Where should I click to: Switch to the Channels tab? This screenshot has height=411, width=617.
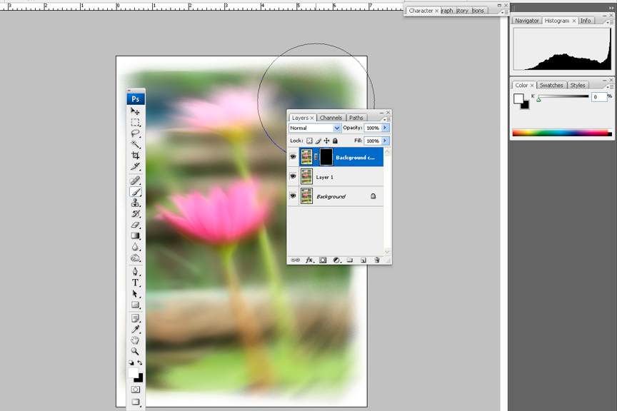(331, 118)
